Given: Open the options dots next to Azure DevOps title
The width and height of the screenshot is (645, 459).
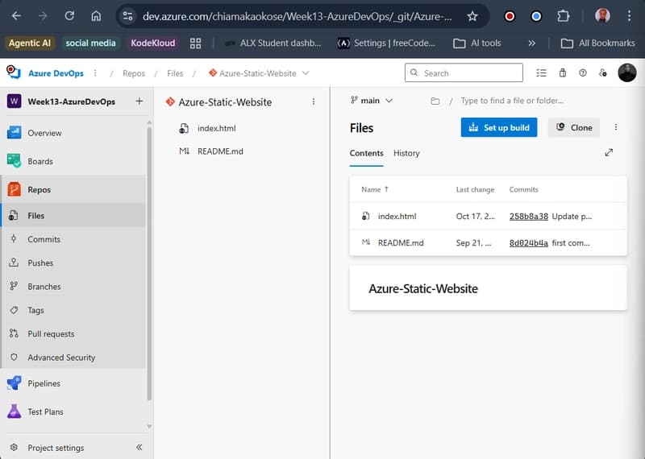Looking at the screenshot, I should pyautogui.click(x=95, y=73).
